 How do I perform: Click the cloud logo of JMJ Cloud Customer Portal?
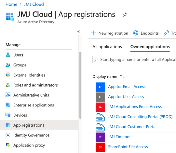click(100, 127)
